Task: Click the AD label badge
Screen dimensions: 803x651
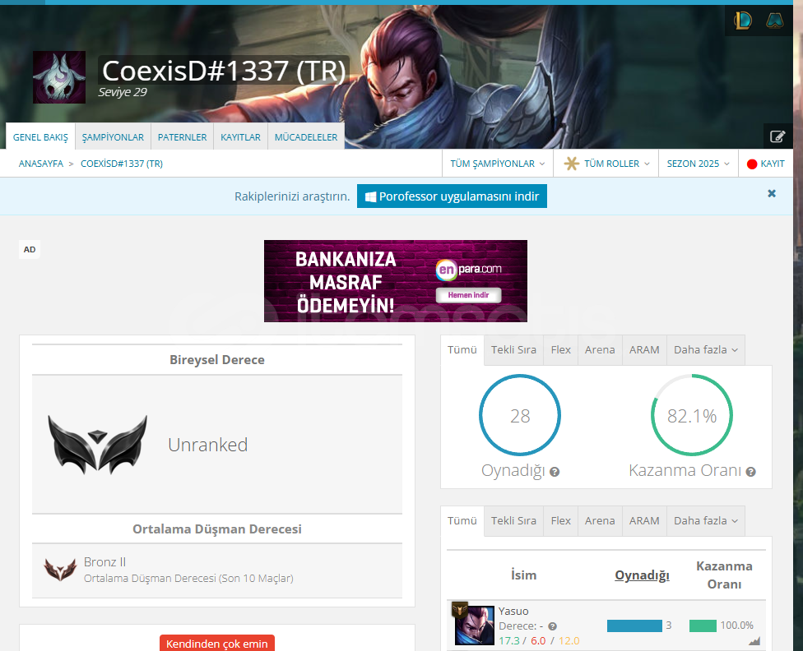Action: pyautogui.click(x=30, y=250)
